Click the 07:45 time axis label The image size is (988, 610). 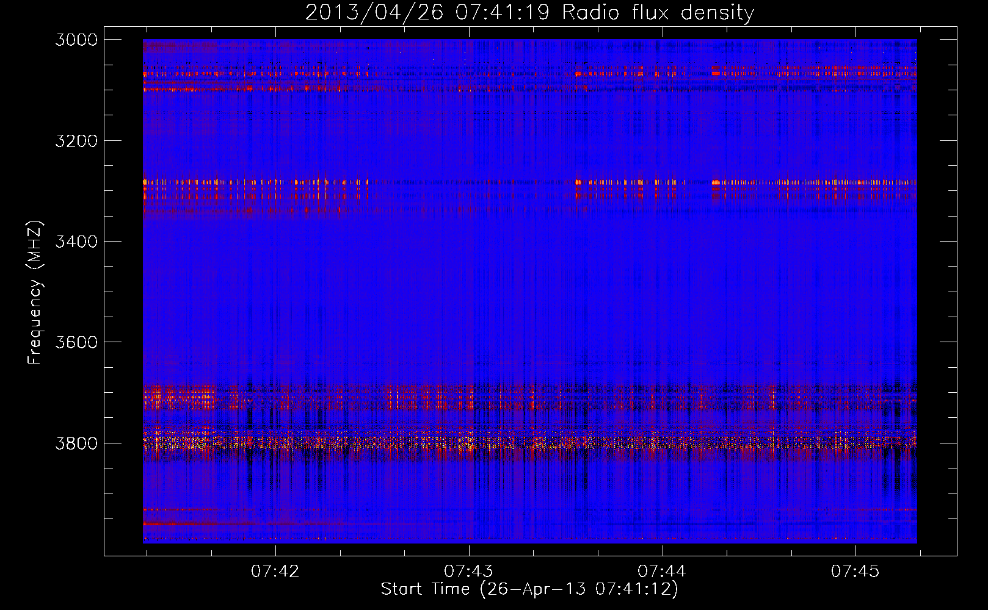pyautogui.click(x=855, y=571)
